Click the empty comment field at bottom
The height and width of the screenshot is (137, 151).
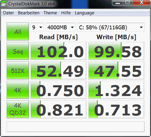click(x=75, y=127)
